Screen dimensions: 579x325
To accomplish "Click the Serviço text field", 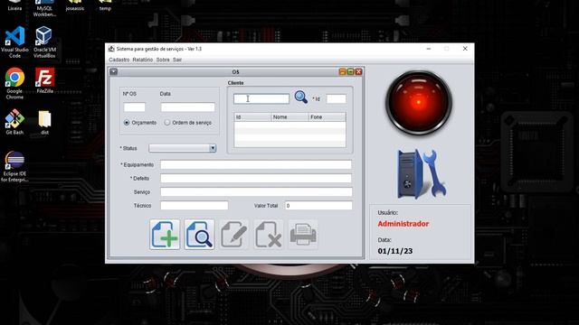I will pos(256,192).
